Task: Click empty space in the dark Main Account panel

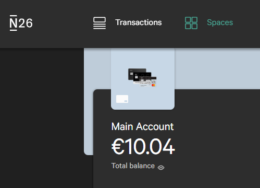Action: click(x=217, y=139)
